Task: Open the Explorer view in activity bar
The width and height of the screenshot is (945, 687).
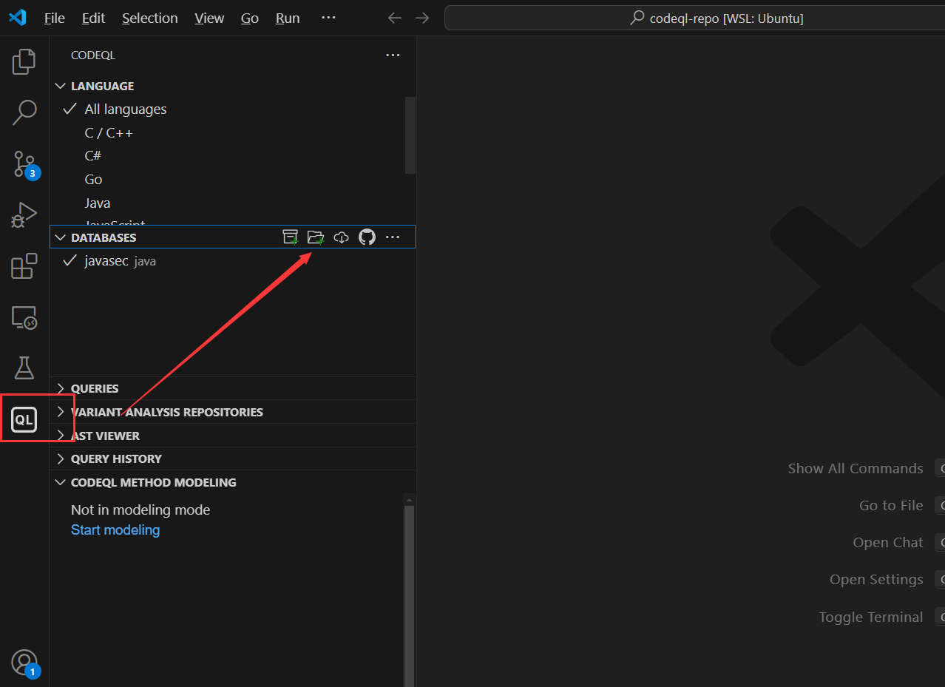Action: click(24, 62)
